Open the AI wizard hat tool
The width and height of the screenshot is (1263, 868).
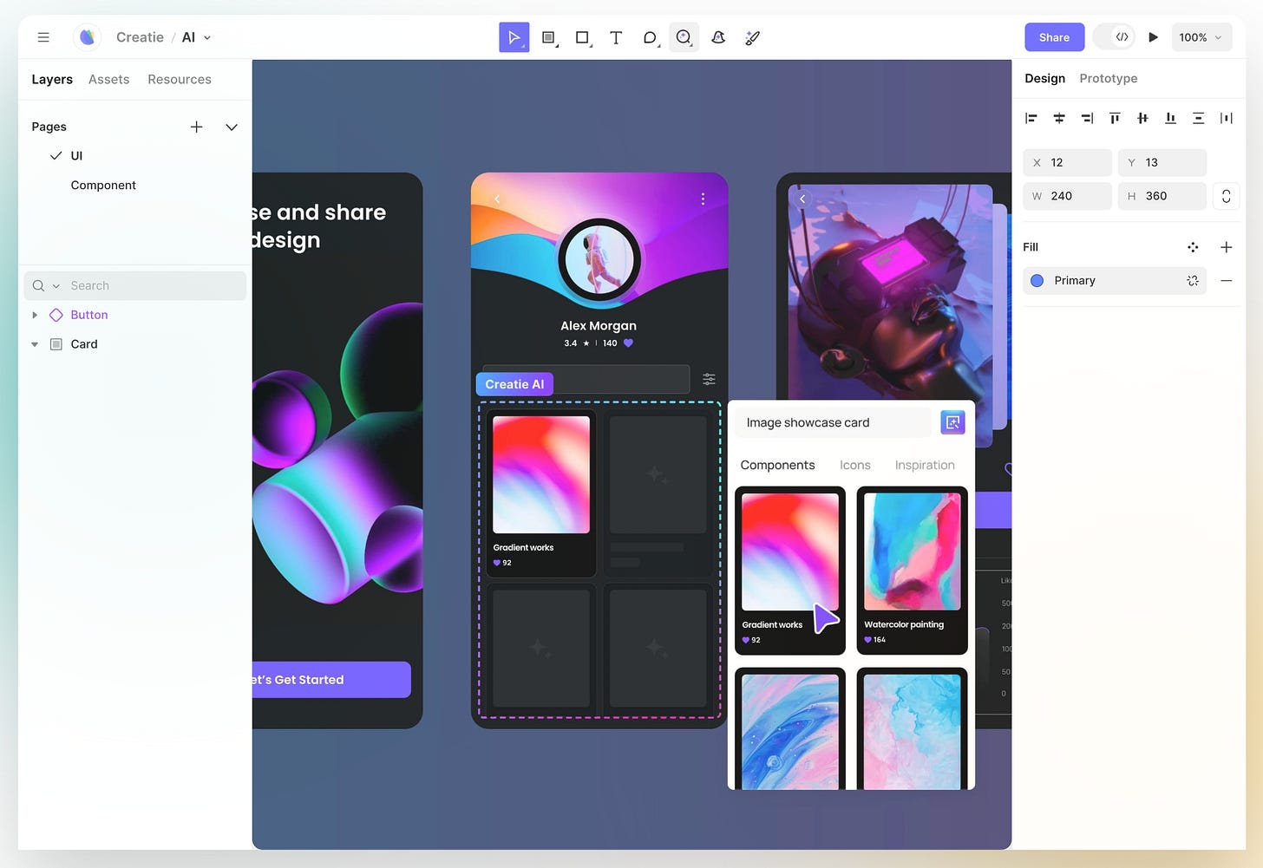[x=718, y=37]
